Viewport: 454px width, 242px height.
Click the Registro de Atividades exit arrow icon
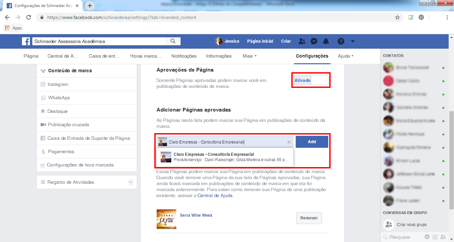click(131, 182)
